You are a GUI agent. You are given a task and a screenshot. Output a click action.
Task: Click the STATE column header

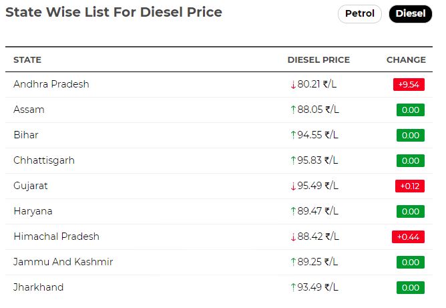point(27,59)
